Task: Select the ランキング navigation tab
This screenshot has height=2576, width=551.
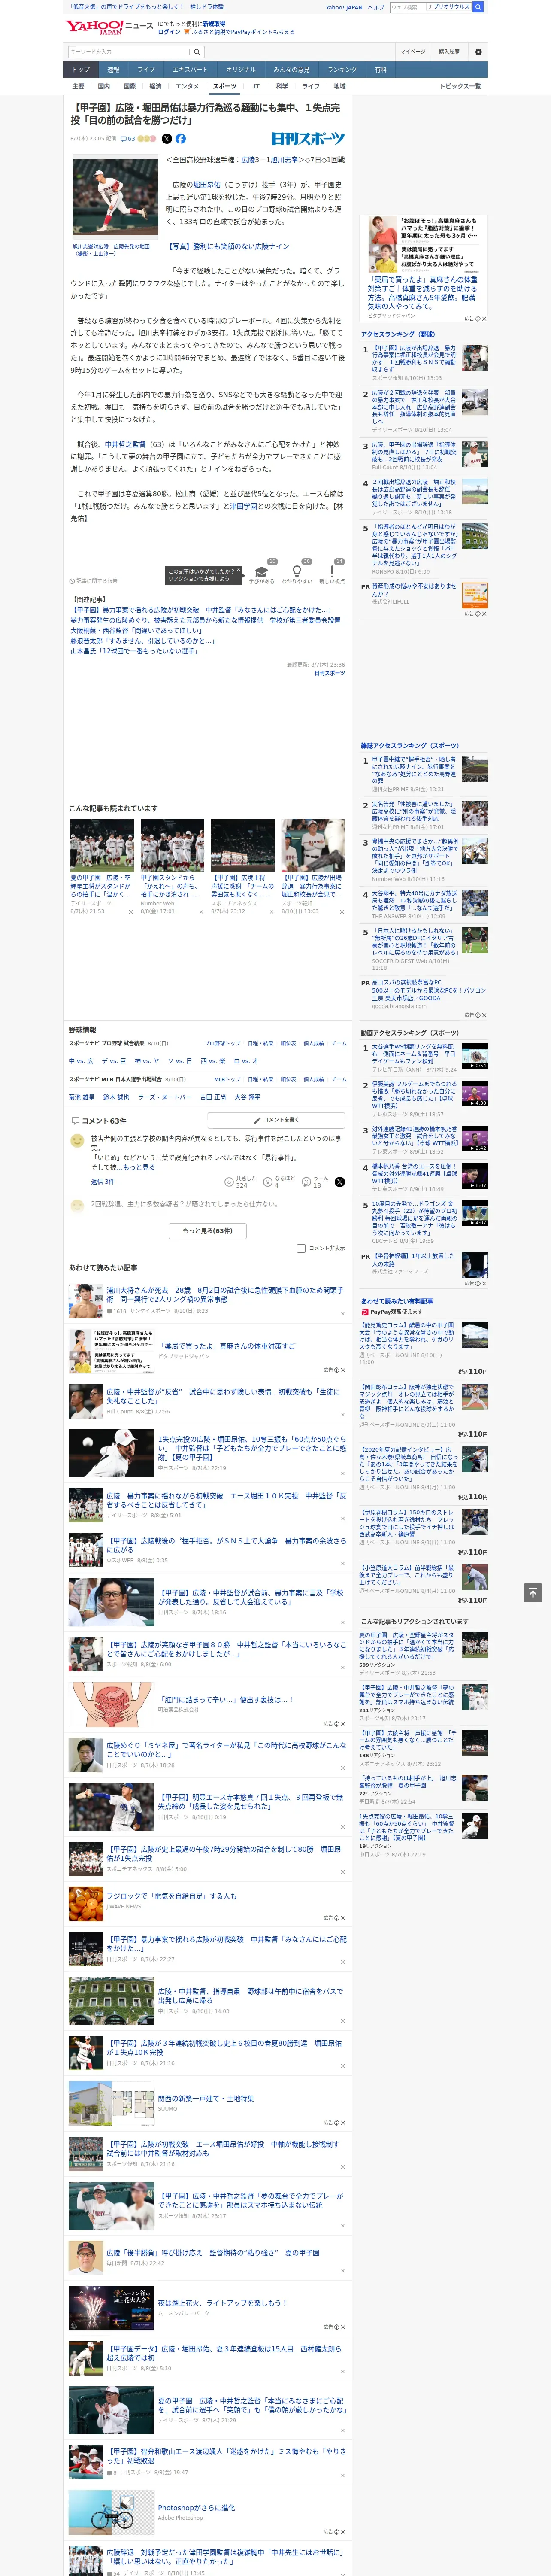Action: (x=342, y=70)
